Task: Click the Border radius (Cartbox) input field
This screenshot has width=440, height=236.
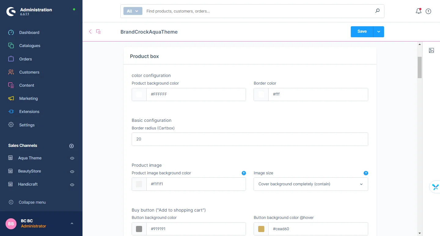Action: coord(250,139)
